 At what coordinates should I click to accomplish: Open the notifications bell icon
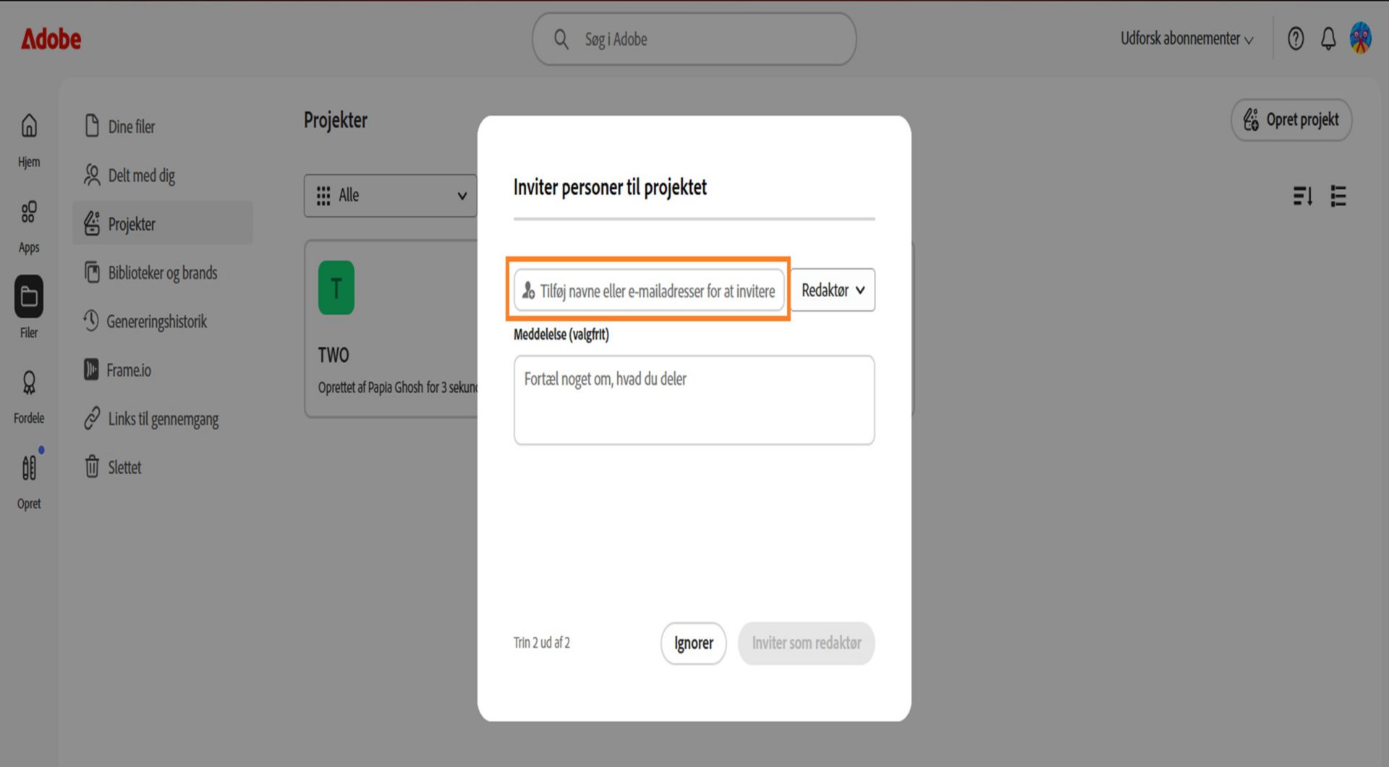coord(1328,38)
